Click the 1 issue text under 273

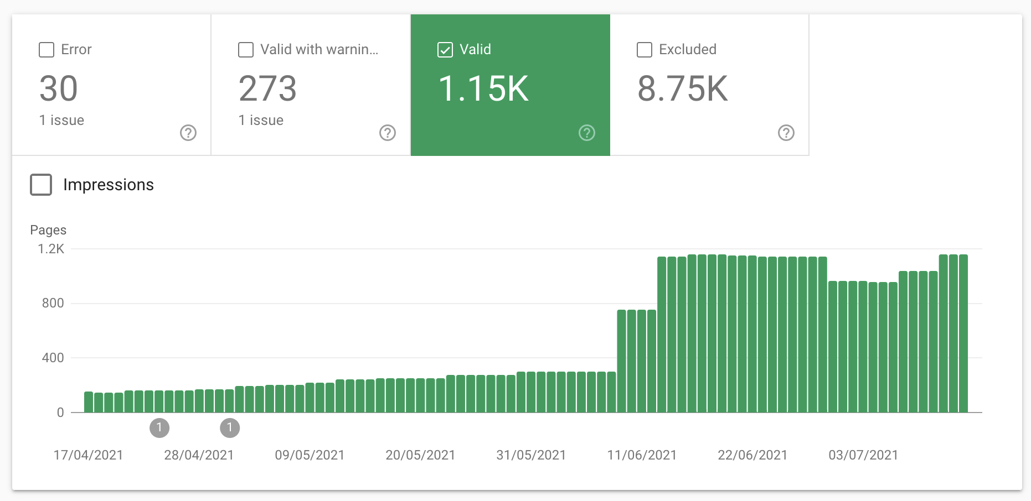coord(261,120)
